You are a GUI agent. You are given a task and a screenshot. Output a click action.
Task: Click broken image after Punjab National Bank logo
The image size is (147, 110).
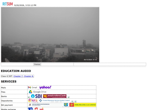(x=69, y=97)
